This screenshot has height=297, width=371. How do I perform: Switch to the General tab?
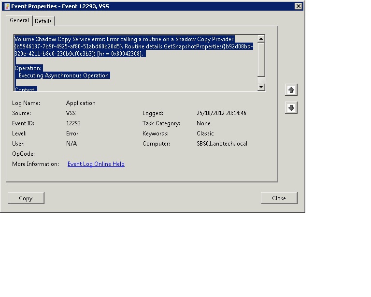19,21
